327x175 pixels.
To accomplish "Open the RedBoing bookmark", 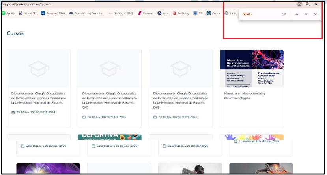I will pyautogui.click(x=181, y=13).
